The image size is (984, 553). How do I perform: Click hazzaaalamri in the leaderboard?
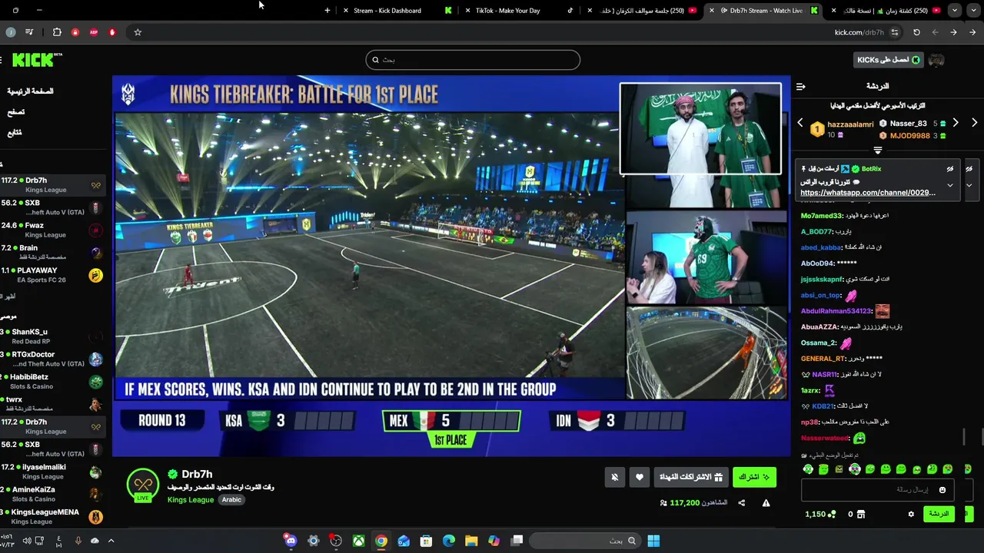tap(850, 124)
